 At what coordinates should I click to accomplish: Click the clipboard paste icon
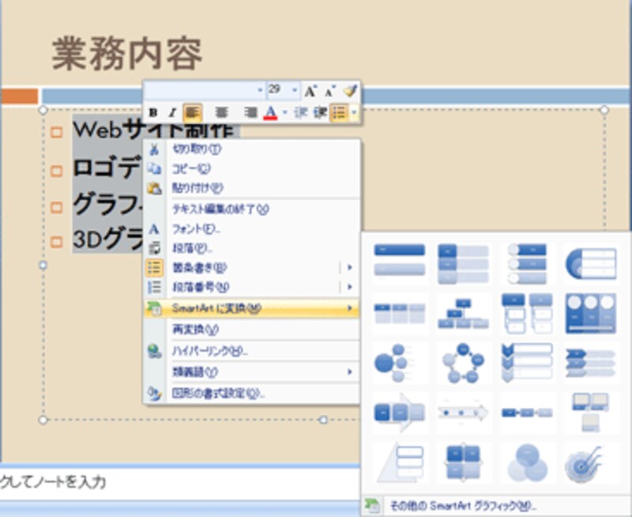(154, 188)
